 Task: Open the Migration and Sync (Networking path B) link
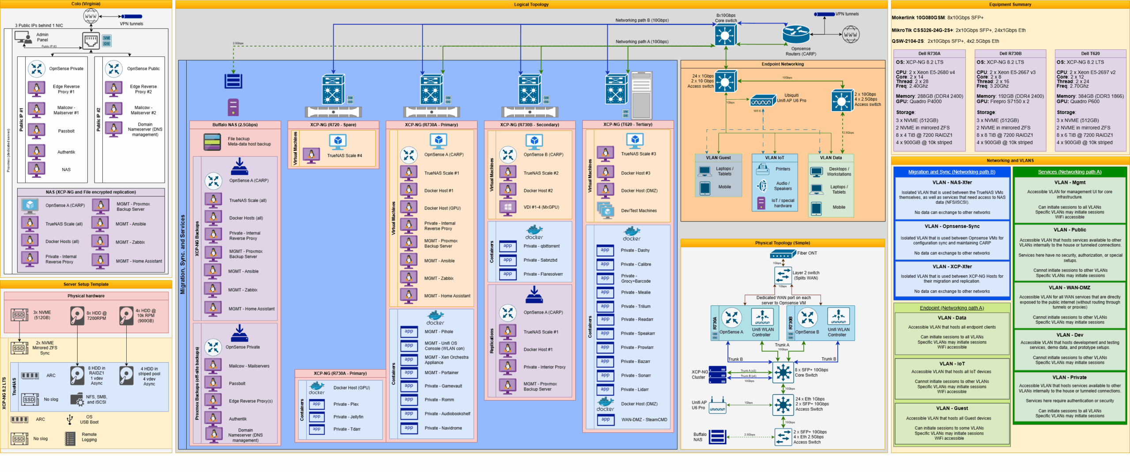[x=951, y=172]
